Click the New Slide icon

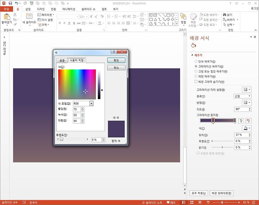[x=29, y=16]
